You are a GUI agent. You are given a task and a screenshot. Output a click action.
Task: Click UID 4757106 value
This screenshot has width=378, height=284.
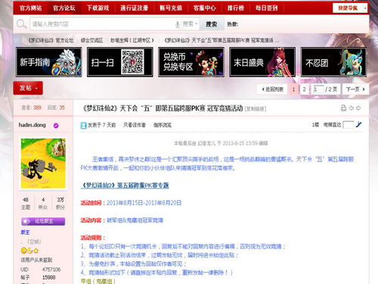pyautogui.click(x=51, y=270)
